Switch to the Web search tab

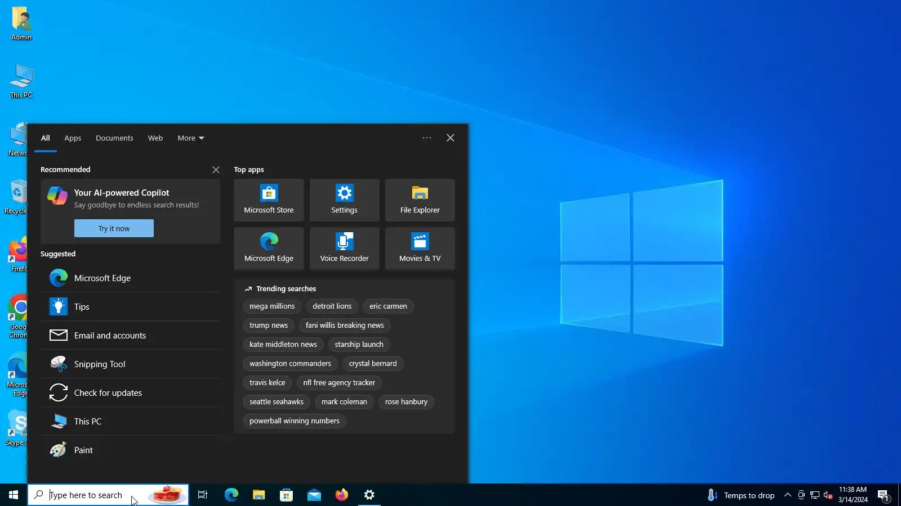(x=155, y=138)
